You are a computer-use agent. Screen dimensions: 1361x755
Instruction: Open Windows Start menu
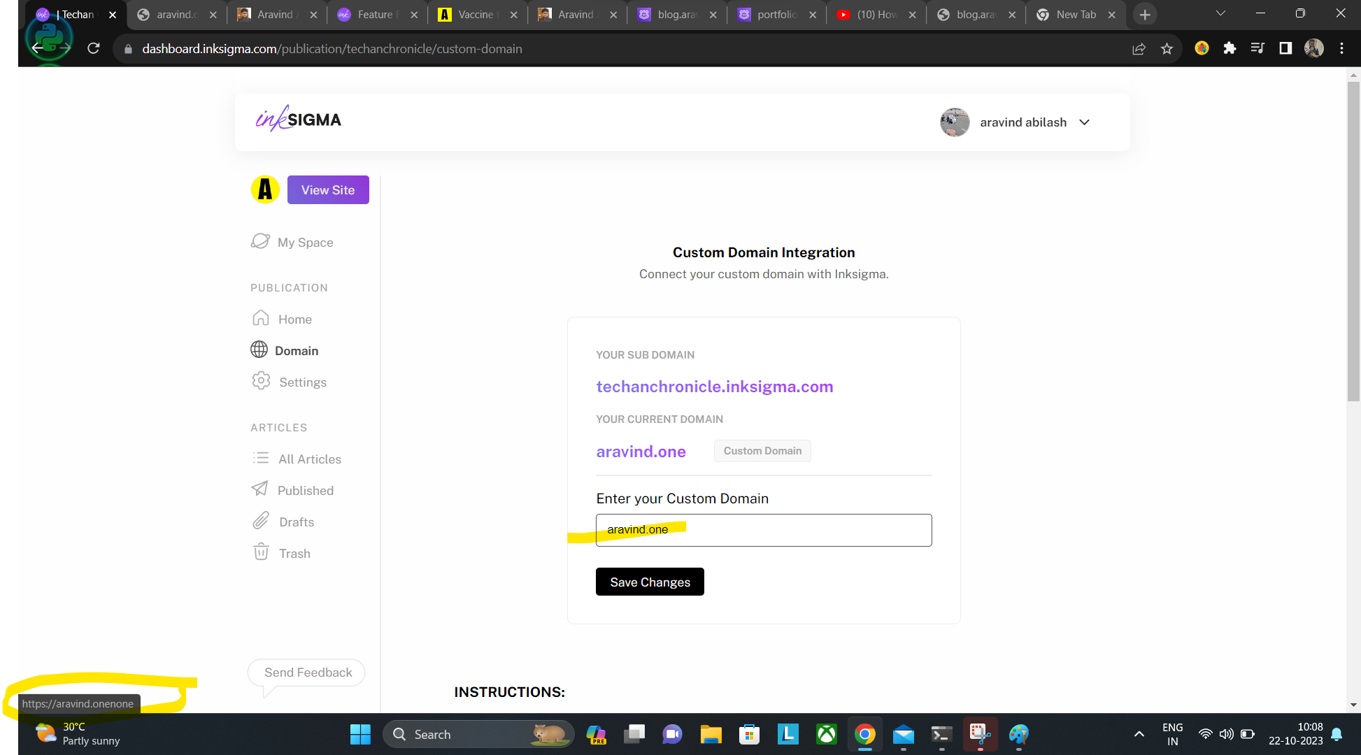pos(360,734)
